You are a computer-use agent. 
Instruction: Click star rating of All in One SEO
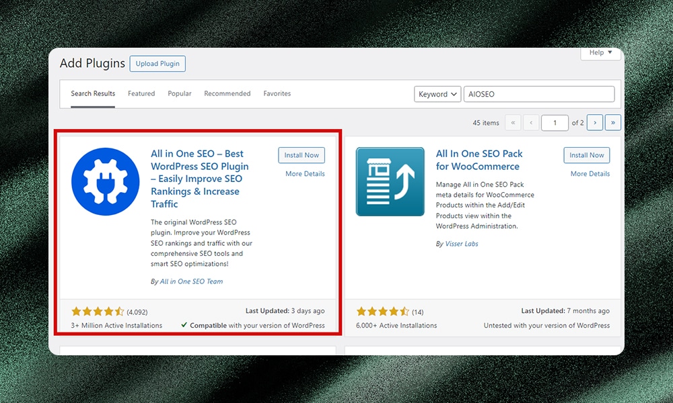pos(98,312)
